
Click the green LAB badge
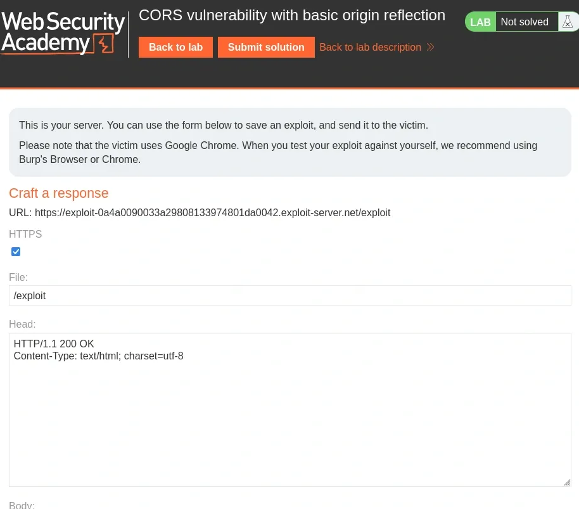pos(480,22)
